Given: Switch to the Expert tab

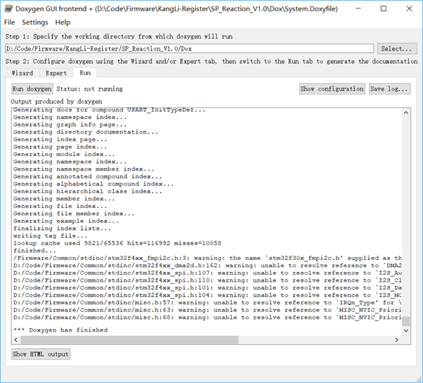Looking at the screenshot, I should 56,73.
